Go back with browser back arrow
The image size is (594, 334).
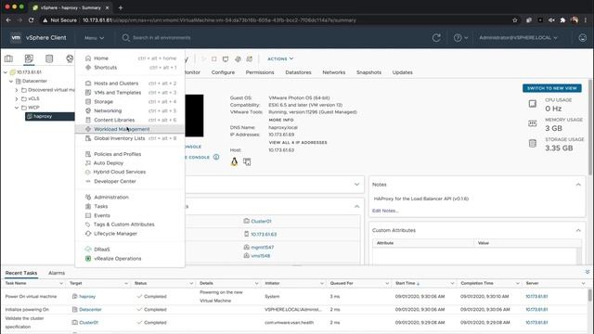[x=8, y=20]
